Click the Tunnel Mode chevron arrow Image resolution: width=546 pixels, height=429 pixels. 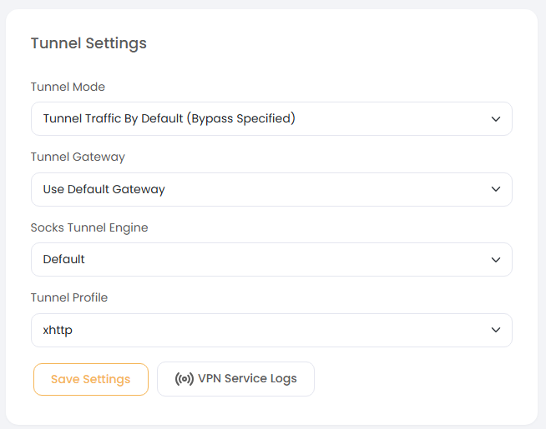click(x=496, y=119)
